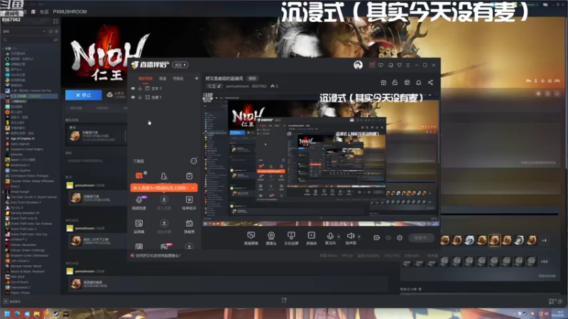568x319 pixels.
Task: Click the Windows Start button
Action: (x=7, y=314)
